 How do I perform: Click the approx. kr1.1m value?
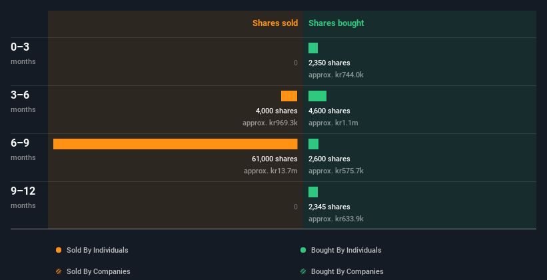(333, 123)
